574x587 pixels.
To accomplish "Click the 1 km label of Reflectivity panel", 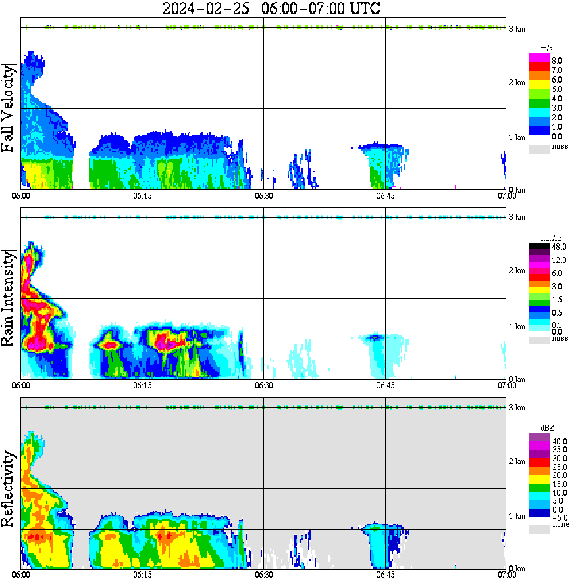I will coord(517,516).
